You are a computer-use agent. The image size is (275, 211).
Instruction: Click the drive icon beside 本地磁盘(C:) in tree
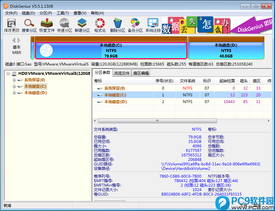[20, 86]
